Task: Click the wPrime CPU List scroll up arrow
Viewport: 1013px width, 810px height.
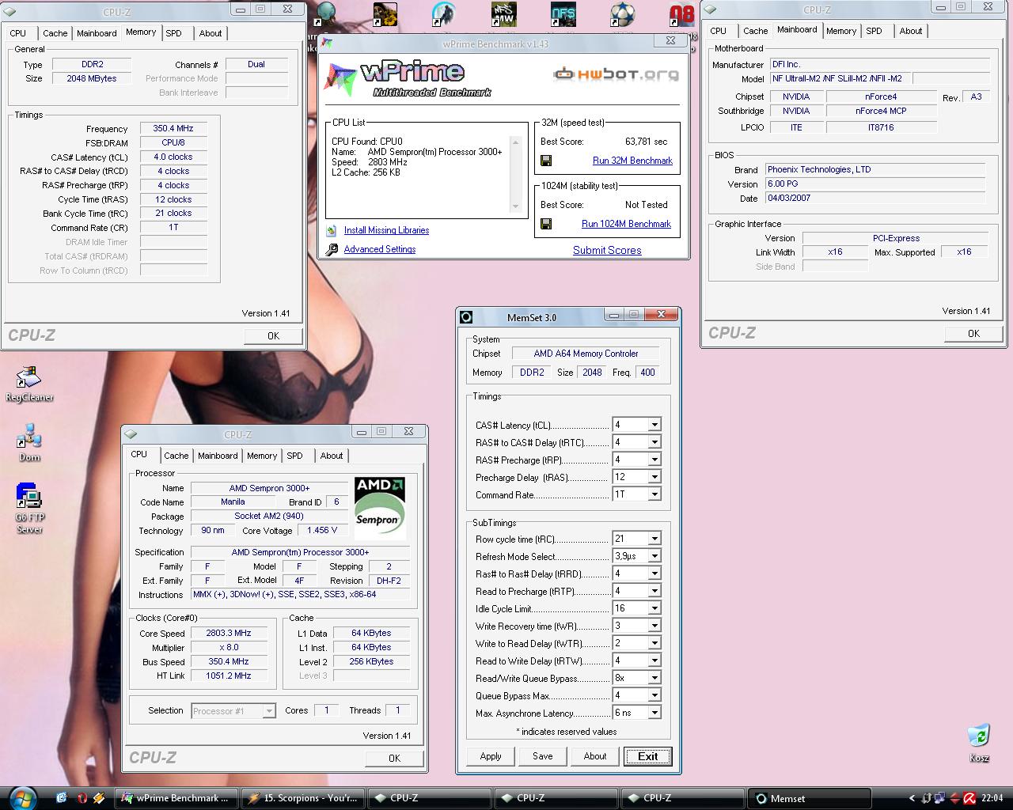Action: (516, 142)
